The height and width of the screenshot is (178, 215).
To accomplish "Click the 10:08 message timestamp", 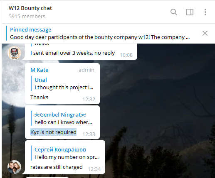I will pos(126,55).
